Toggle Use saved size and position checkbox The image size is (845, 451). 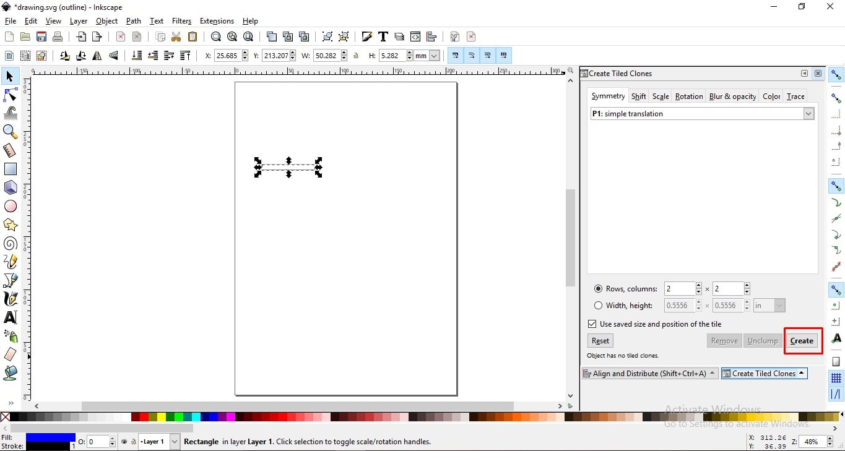(x=592, y=324)
